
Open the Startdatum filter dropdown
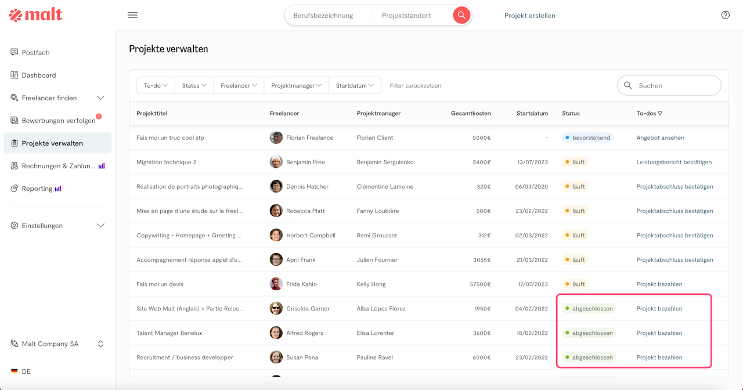tap(355, 85)
